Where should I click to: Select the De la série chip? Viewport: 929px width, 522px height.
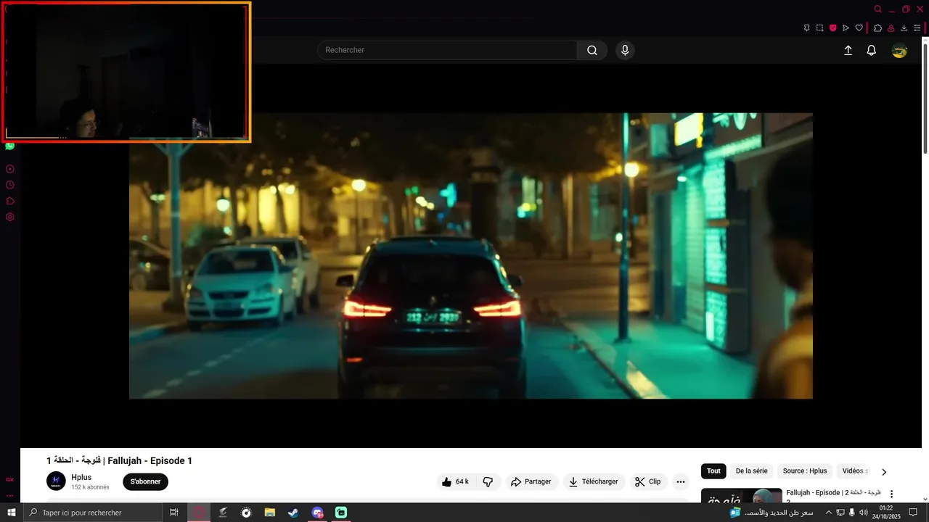[751, 471]
